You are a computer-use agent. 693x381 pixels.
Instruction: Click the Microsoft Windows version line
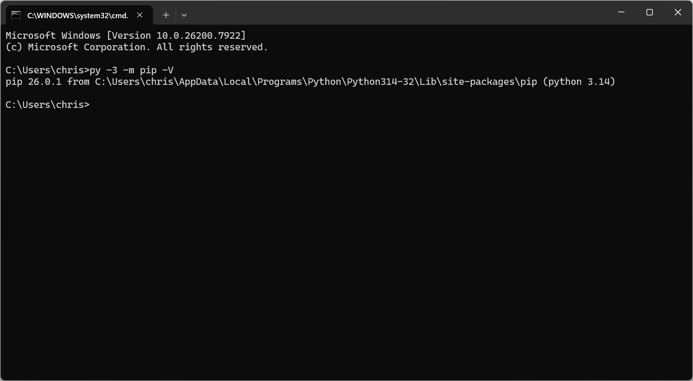click(126, 36)
